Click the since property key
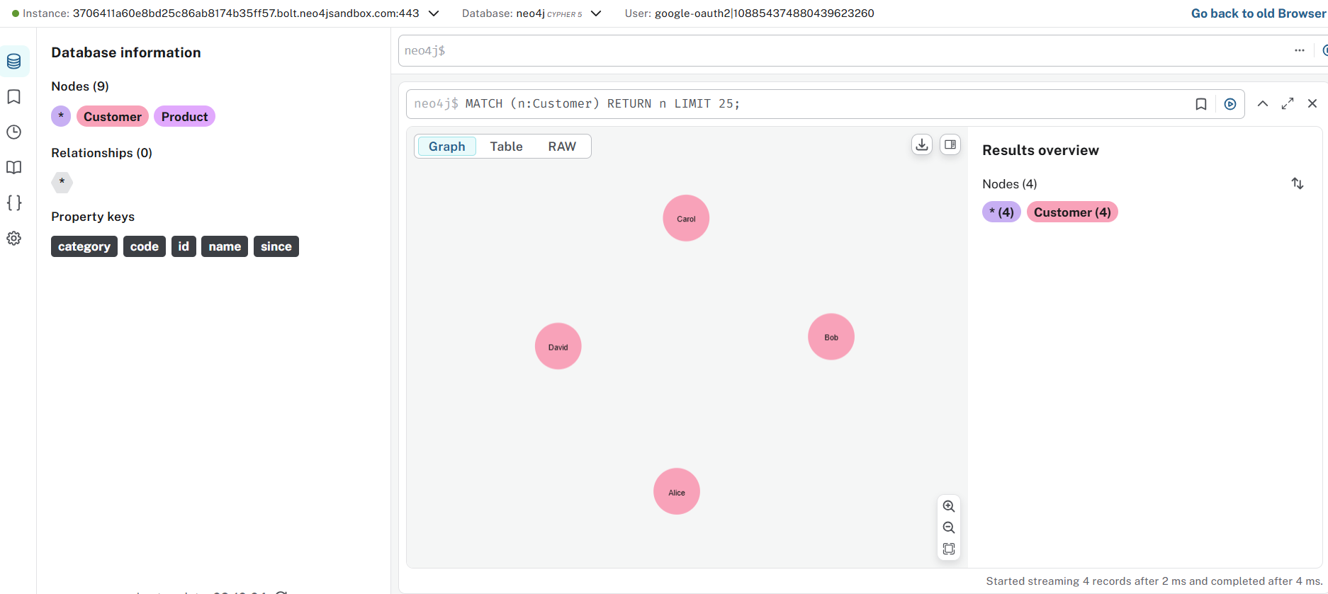Screen dimensions: 1328x594 pyautogui.click(x=276, y=246)
